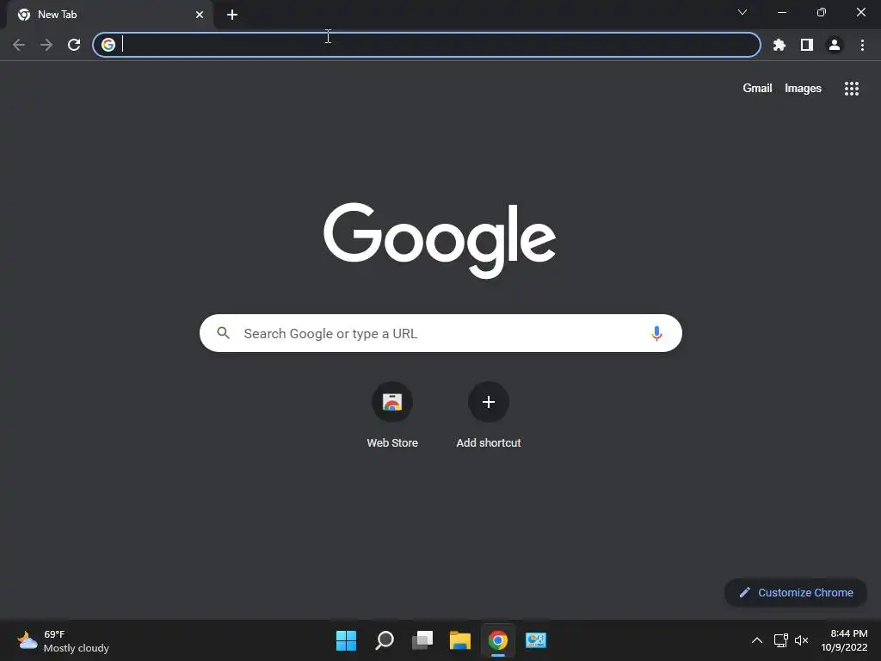The width and height of the screenshot is (881, 661).
Task: Select the New Tab tab
Action: coord(110,15)
